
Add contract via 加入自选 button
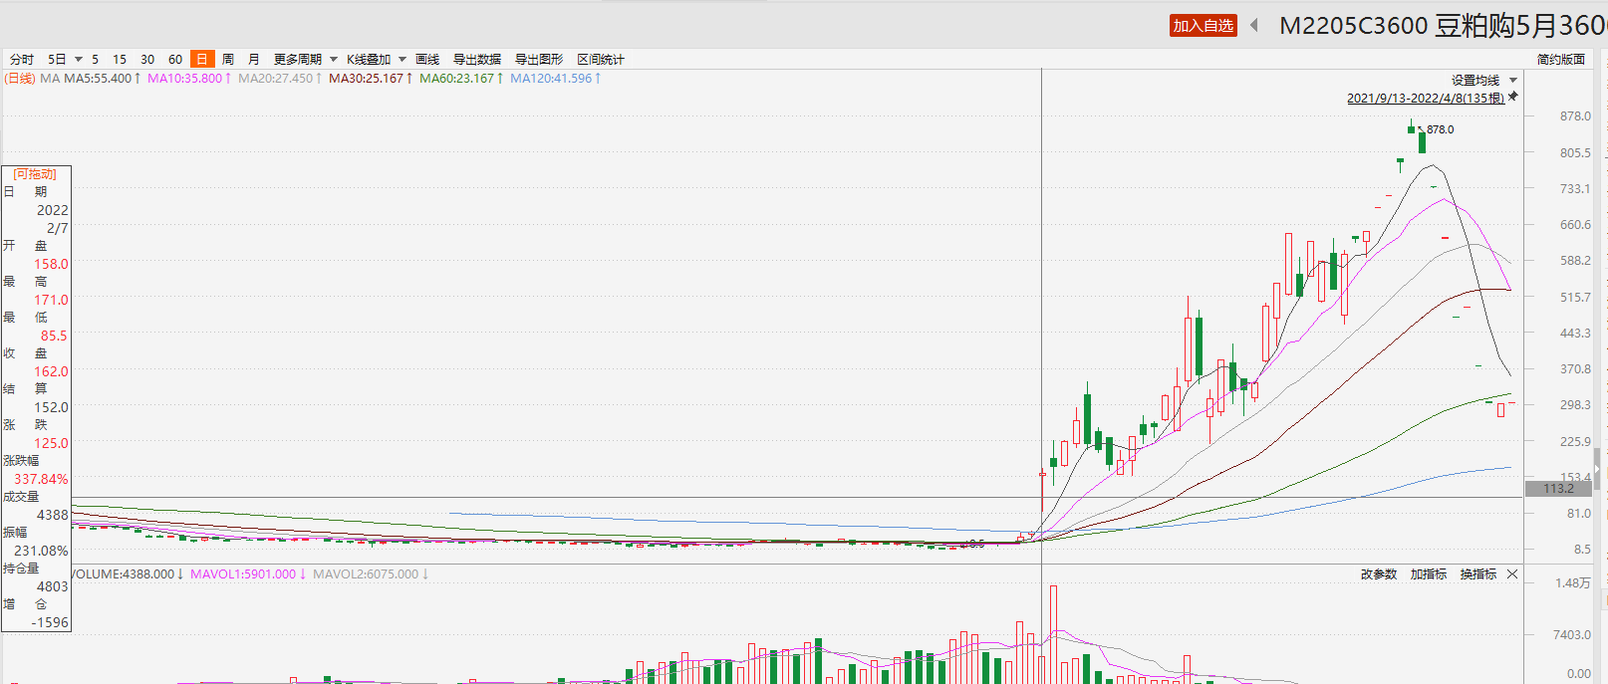click(1203, 26)
